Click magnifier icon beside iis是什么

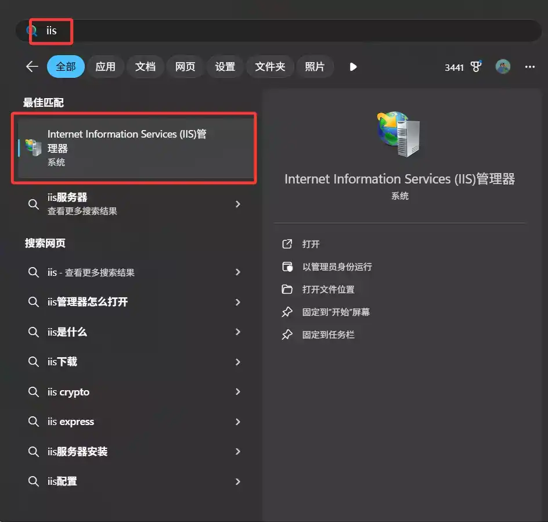coord(34,332)
